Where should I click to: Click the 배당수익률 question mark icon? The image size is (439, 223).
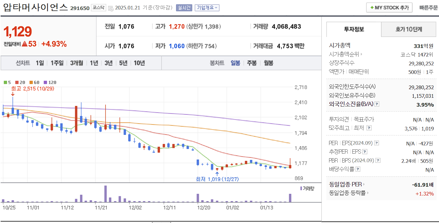358,169
